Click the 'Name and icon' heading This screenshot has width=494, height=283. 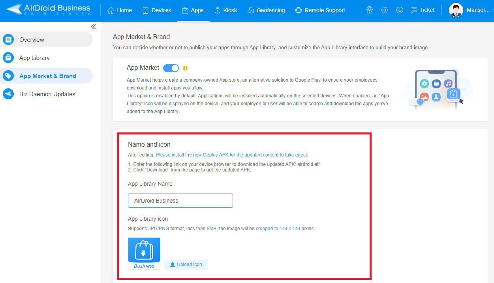pos(149,144)
